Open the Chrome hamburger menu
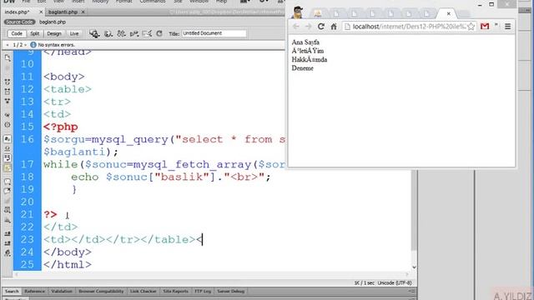Image resolution: width=534 pixels, height=300 pixels. tap(507, 27)
